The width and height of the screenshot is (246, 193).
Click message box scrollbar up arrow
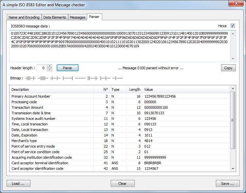point(233,33)
